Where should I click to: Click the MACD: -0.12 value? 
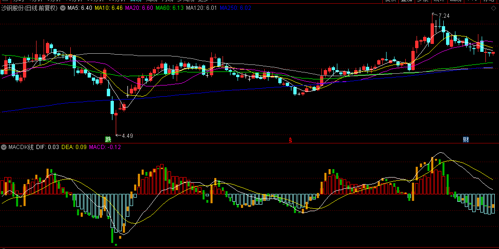coord(105,147)
